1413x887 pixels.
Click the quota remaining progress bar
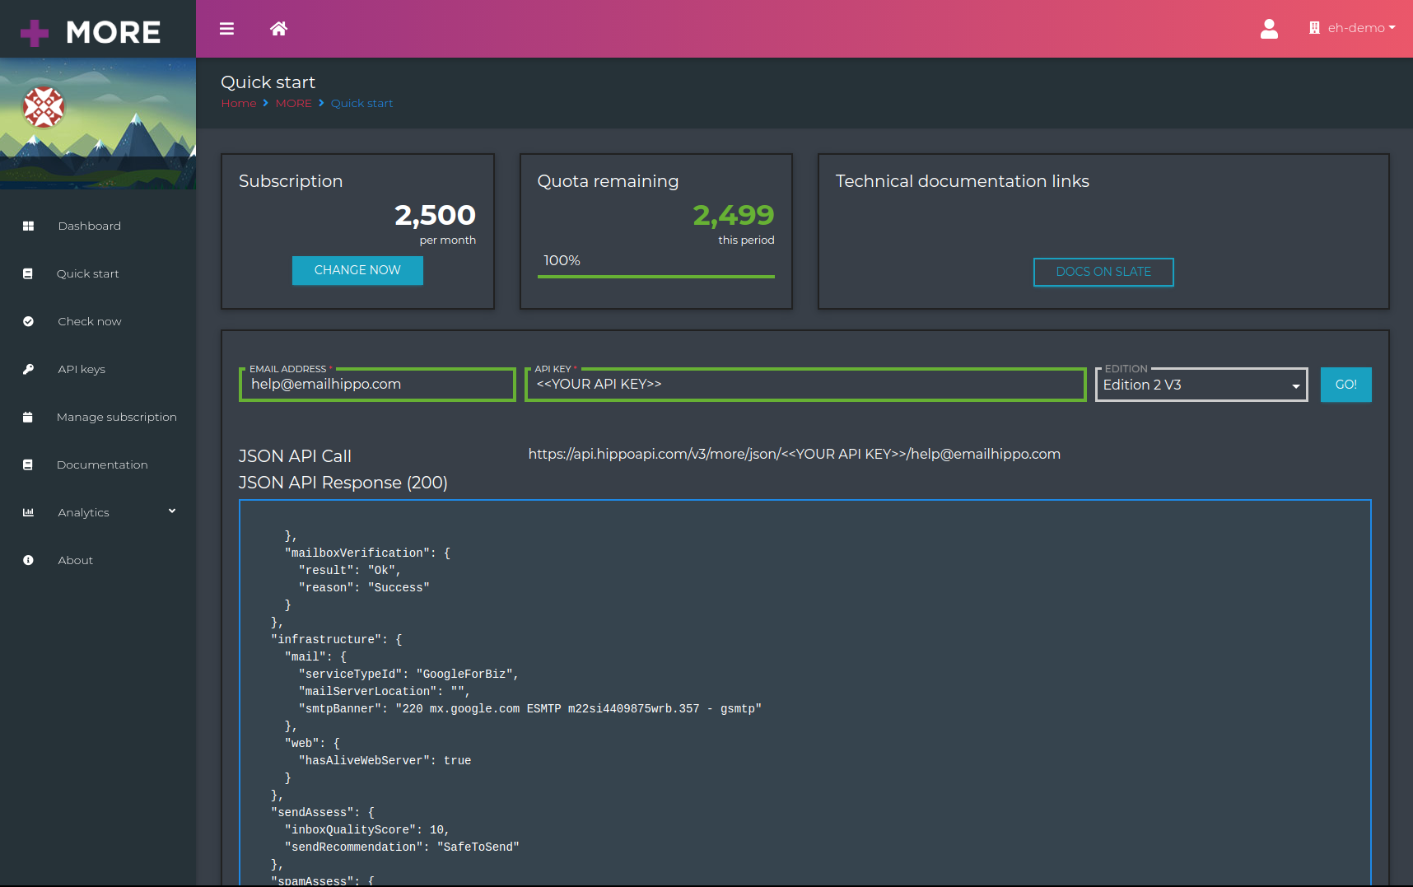[x=655, y=276]
